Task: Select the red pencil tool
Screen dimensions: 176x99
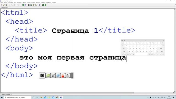Action: [63, 75]
